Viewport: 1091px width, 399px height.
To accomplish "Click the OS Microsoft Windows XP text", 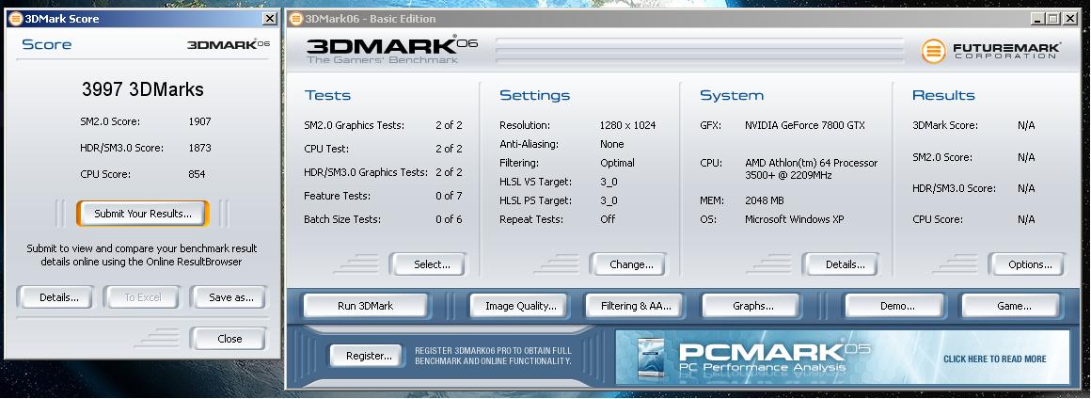I will (x=795, y=220).
